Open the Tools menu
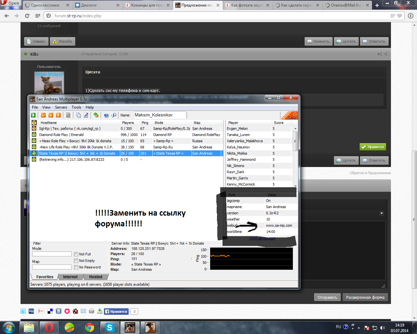This screenshot has width=417, height=334. pyautogui.click(x=76, y=107)
